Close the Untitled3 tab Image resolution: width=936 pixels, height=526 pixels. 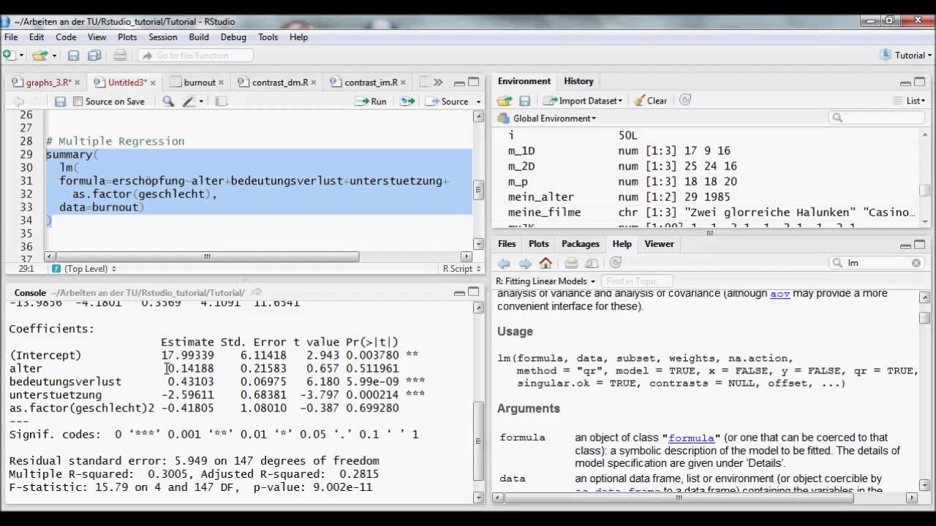(154, 83)
